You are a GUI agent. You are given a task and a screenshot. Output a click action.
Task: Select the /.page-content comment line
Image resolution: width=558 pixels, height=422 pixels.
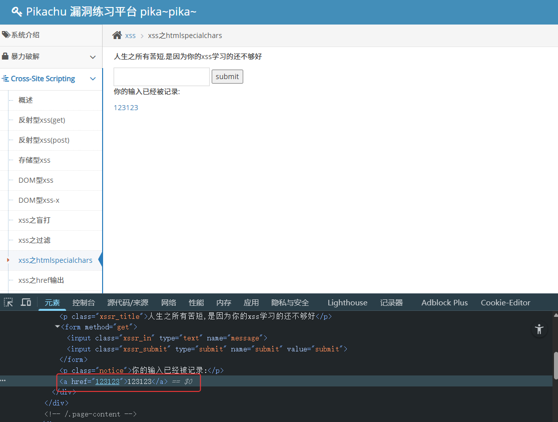coord(91,414)
